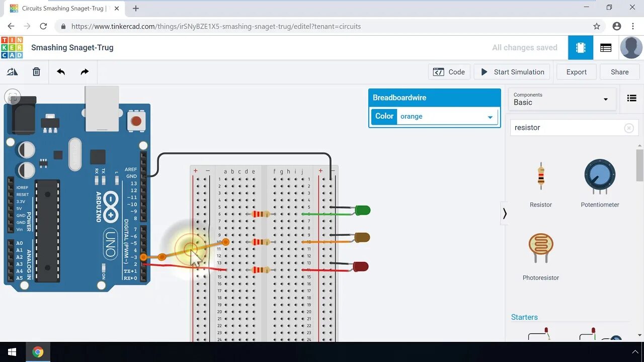Click the red LED

tap(361, 266)
